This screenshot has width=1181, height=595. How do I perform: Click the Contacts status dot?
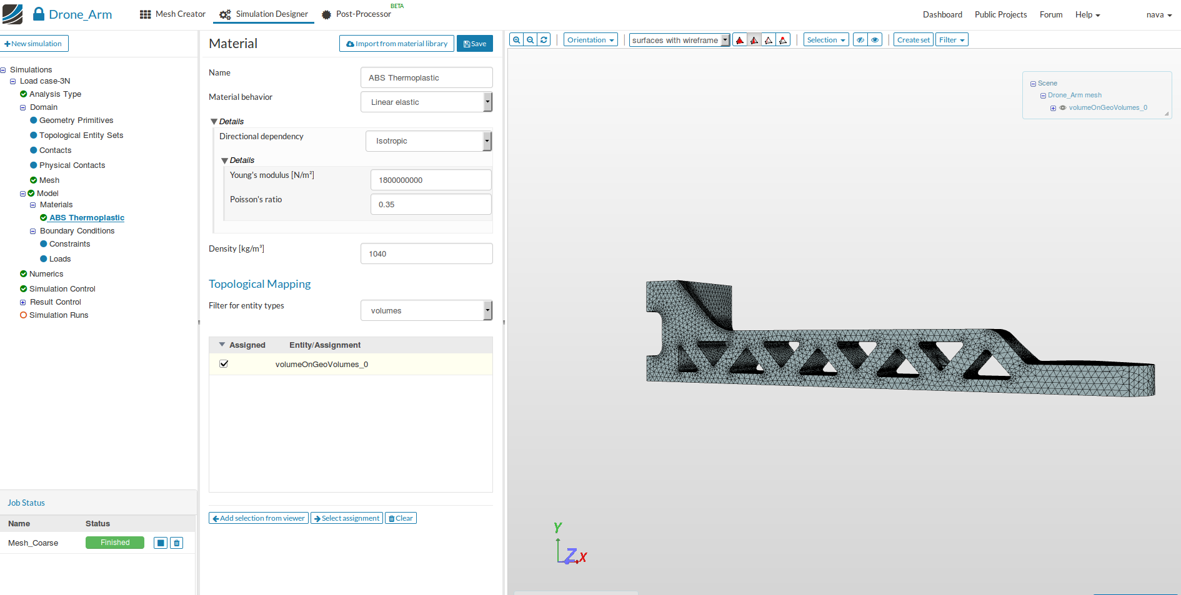(34, 150)
